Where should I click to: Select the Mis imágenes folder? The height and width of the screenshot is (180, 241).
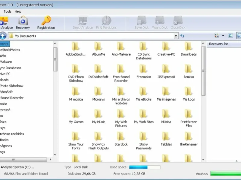(166, 94)
